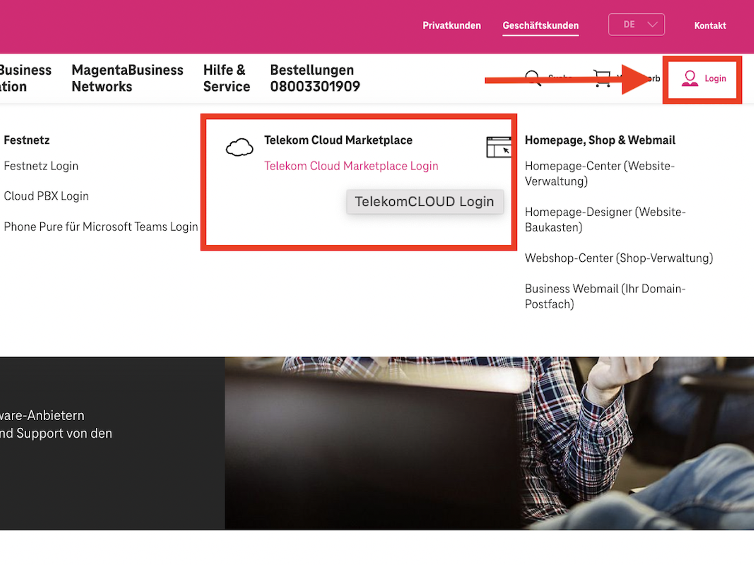Click the cloud icon next to Telekom Cloud Marketplace

(240, 147)
